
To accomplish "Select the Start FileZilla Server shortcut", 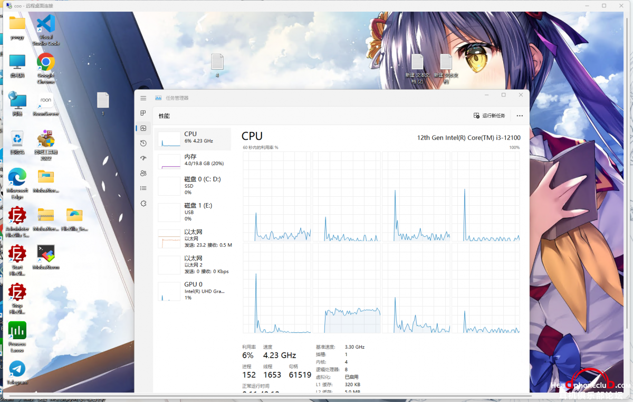I will (17, 261).
